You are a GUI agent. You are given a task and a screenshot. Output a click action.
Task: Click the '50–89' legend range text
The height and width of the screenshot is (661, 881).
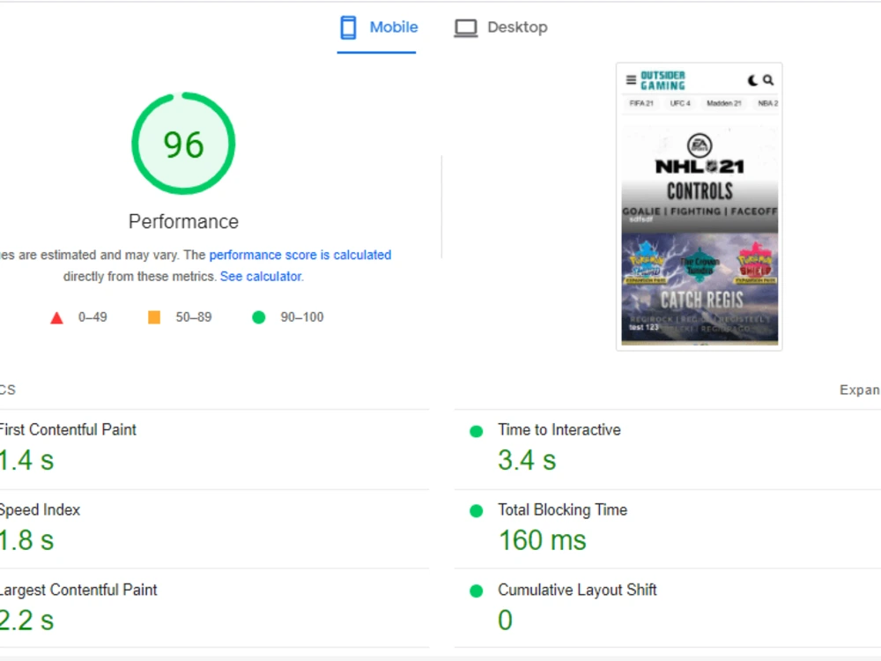[194, 317]
